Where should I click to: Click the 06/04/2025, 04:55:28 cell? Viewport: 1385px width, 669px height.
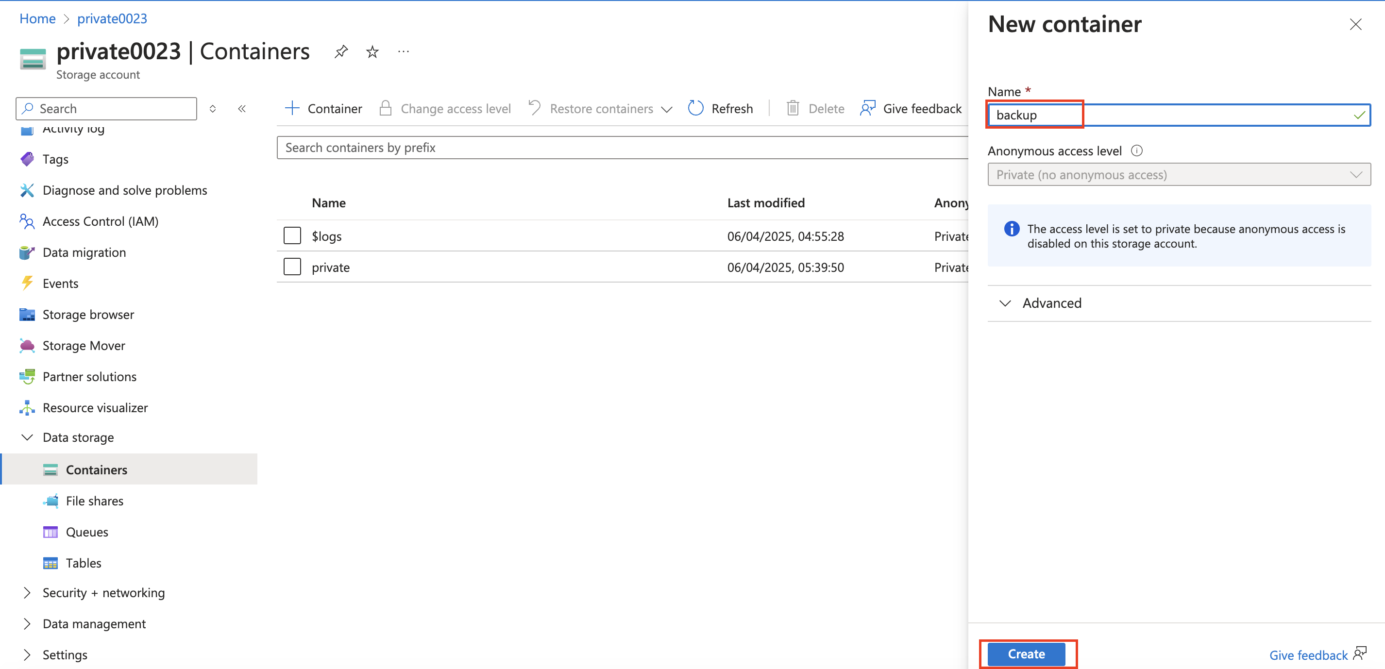(x=786, y=236)
